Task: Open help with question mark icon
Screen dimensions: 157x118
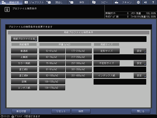Action: tap(153, 2)
